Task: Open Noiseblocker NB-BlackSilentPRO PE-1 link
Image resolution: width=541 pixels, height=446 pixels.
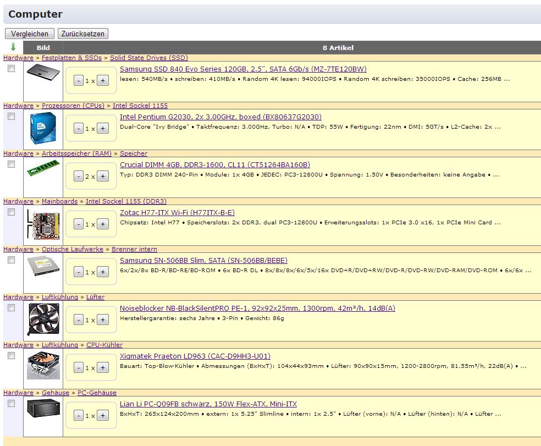Action: tap(257, 309)
